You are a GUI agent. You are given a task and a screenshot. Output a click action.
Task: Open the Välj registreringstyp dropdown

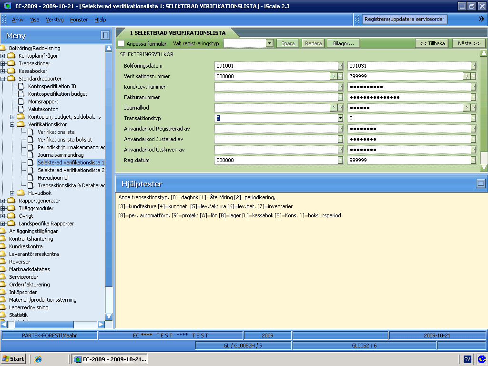tap(270, 43)
